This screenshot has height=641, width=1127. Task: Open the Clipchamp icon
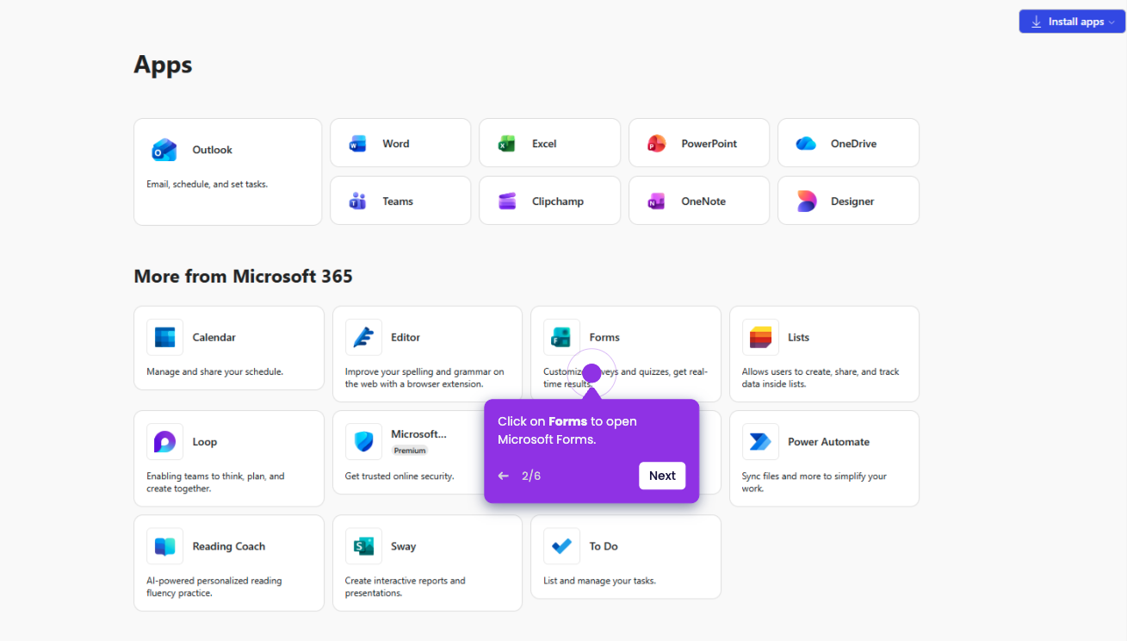pyautogui.click(x=507, y=202)
